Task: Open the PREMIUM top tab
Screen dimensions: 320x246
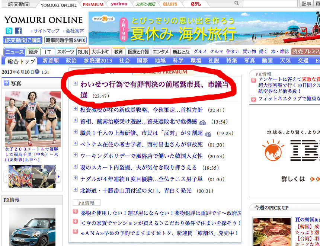Action: (x=93, y=4)
